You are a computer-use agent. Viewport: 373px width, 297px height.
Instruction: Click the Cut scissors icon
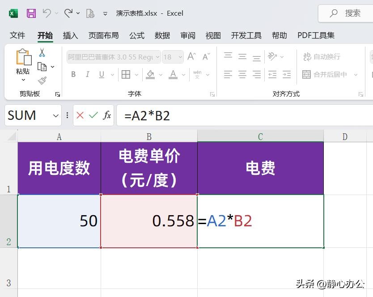pos(42,53)
